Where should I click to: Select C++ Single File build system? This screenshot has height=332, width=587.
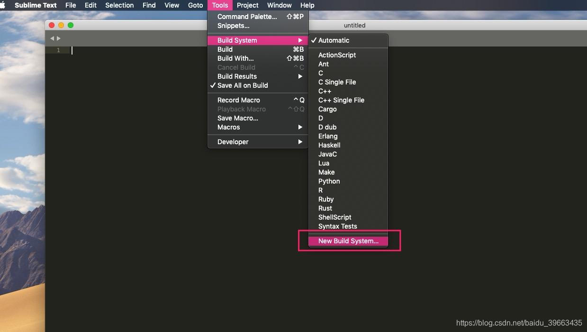pos(348,100)
